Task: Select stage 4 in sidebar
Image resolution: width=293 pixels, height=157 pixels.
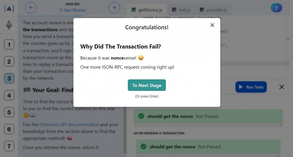Action: point(9,95)
